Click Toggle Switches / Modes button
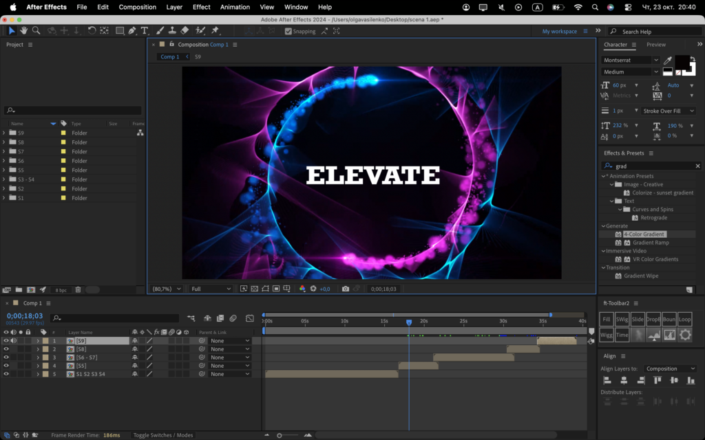 pyautogui.click(x=162, y=435)
